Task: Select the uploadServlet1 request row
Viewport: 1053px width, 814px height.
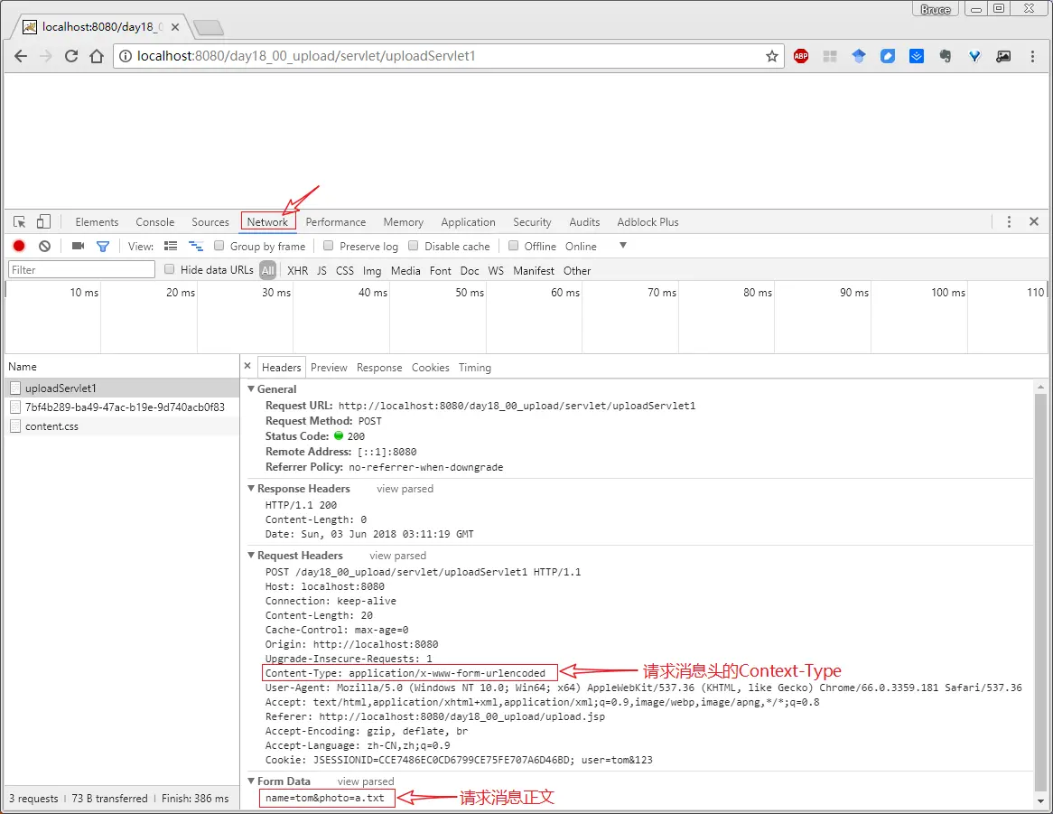Action: tap(122, 388)
